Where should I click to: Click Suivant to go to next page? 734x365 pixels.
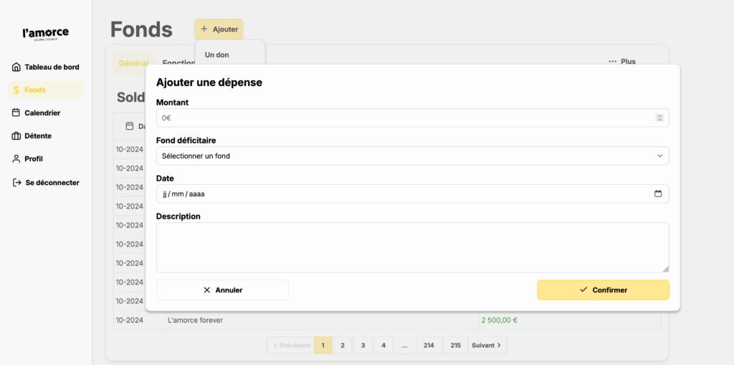[487, 345]
